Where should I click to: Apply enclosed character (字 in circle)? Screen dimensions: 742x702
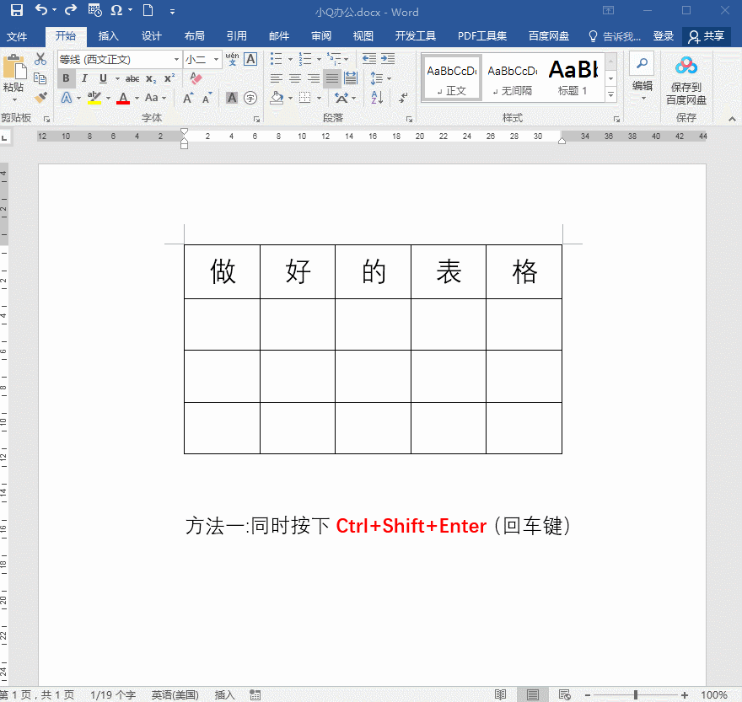click(250, 98)
